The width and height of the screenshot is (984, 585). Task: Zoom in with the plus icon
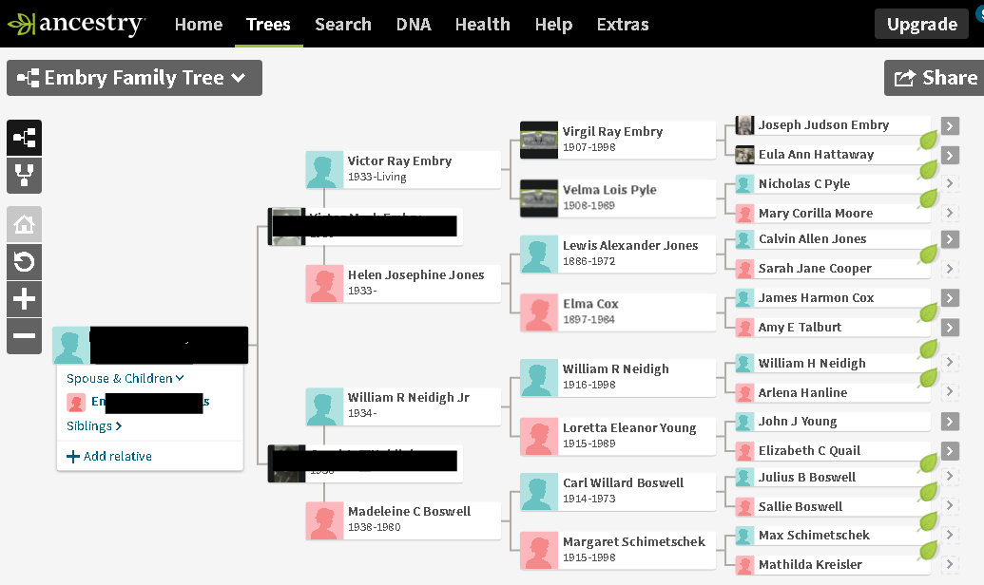click(24, 299)
